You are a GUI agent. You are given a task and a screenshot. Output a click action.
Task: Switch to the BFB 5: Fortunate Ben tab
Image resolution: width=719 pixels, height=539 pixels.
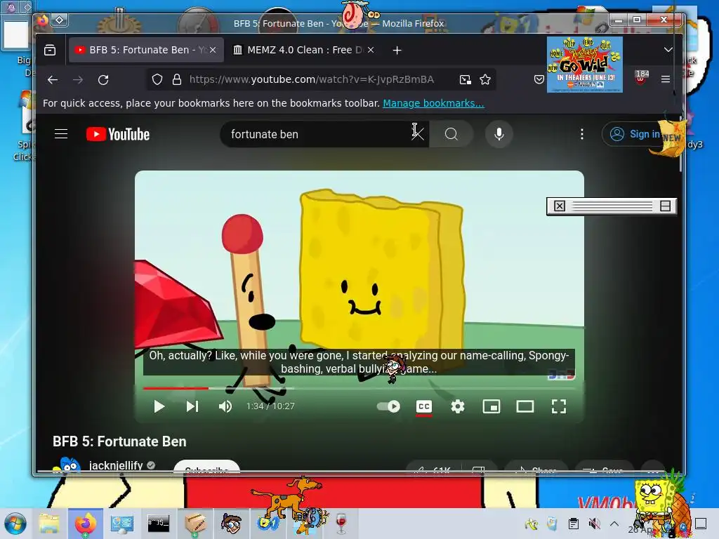click(x=146, y=50)
